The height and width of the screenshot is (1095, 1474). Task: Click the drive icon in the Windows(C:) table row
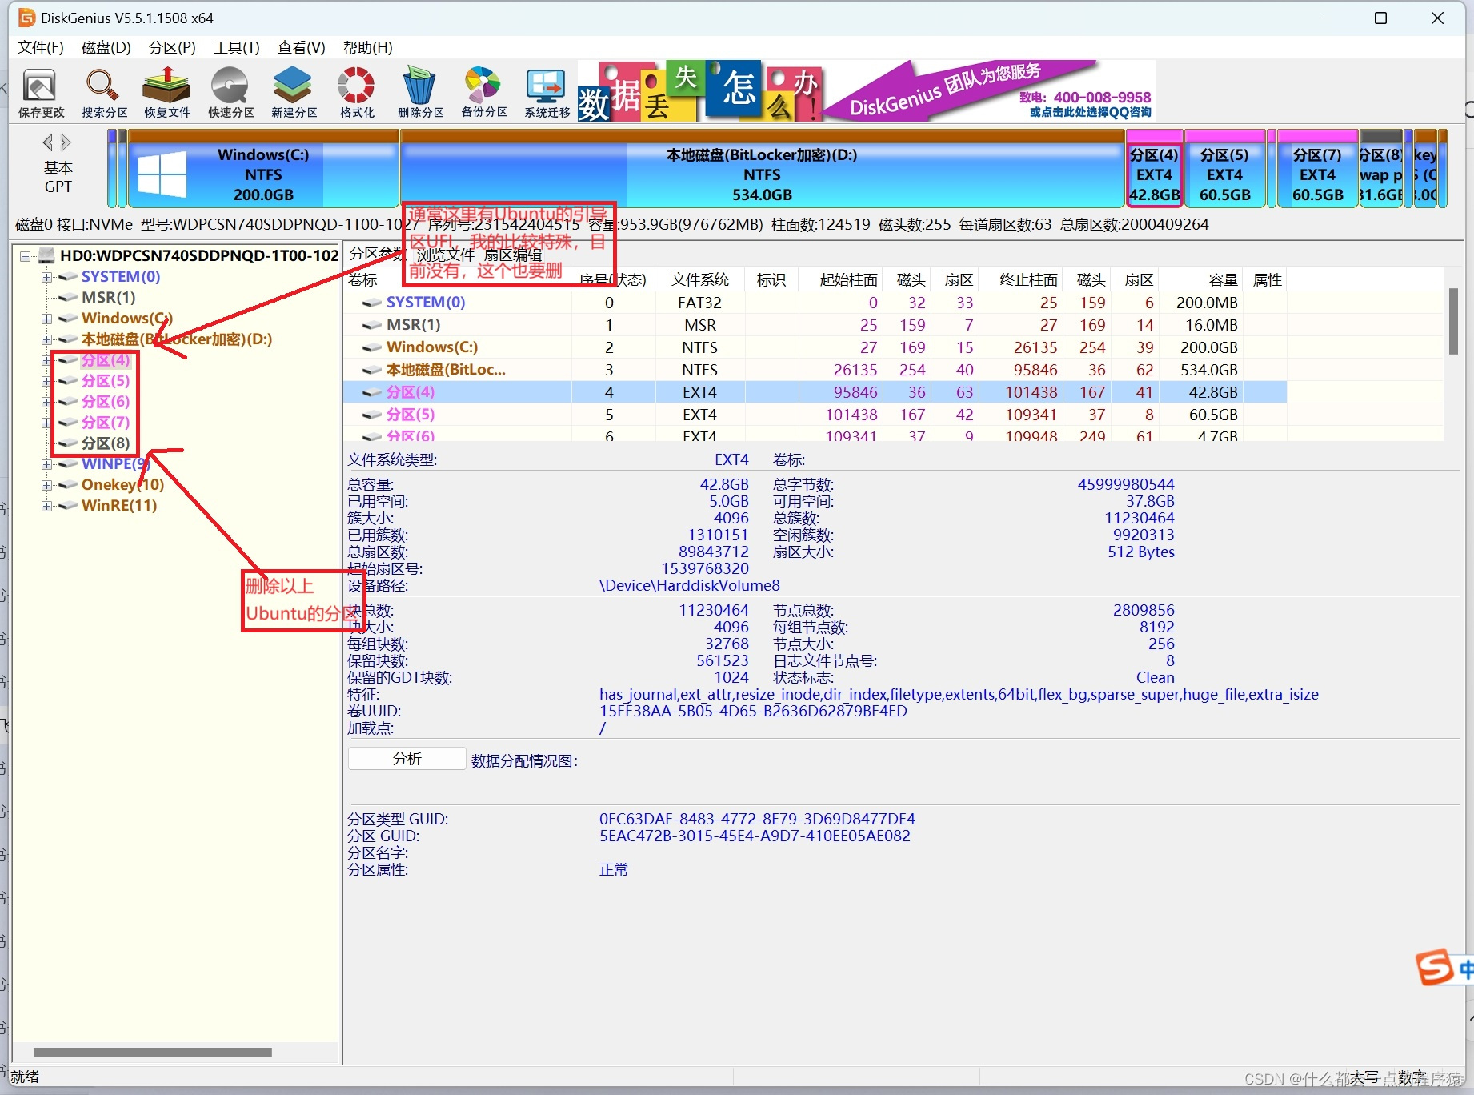click(372, 347)
